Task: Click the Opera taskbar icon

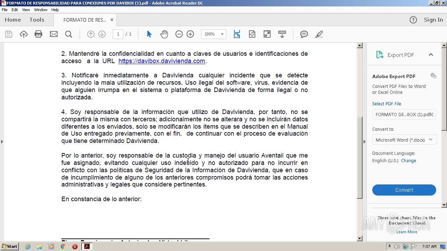Action: 75,246
